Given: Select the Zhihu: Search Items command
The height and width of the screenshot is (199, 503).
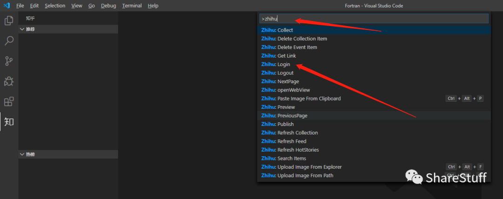Looking at the screenshot, I should tap(374, 158).
